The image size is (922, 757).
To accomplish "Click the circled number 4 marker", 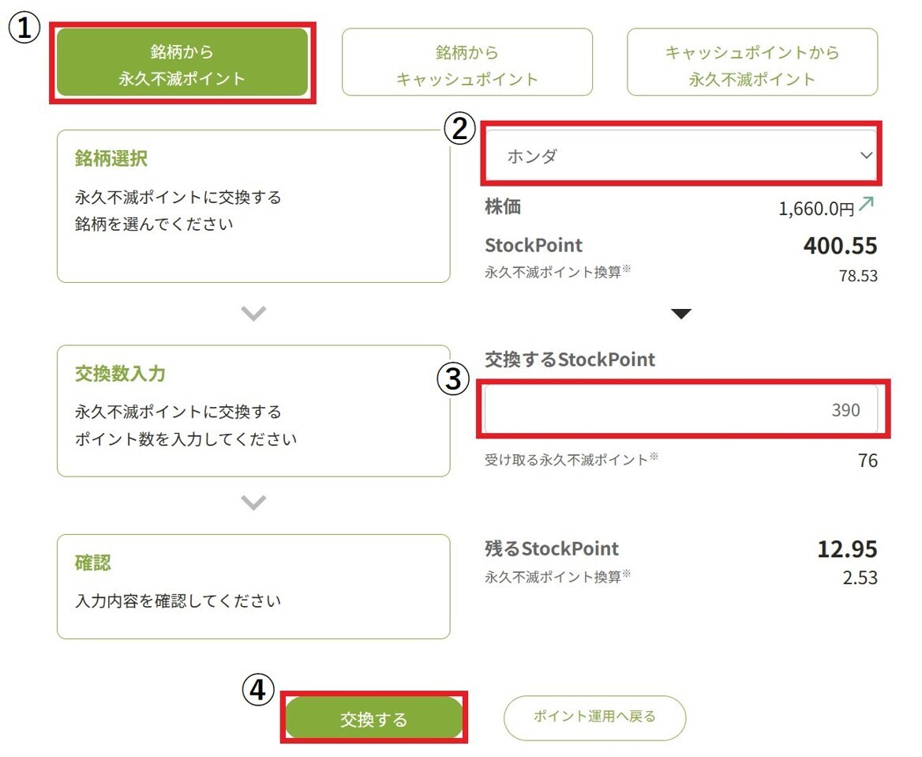I will (x=257, y=690).
